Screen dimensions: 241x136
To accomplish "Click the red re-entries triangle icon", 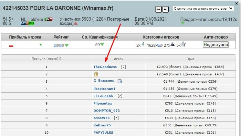I will 76,23.
